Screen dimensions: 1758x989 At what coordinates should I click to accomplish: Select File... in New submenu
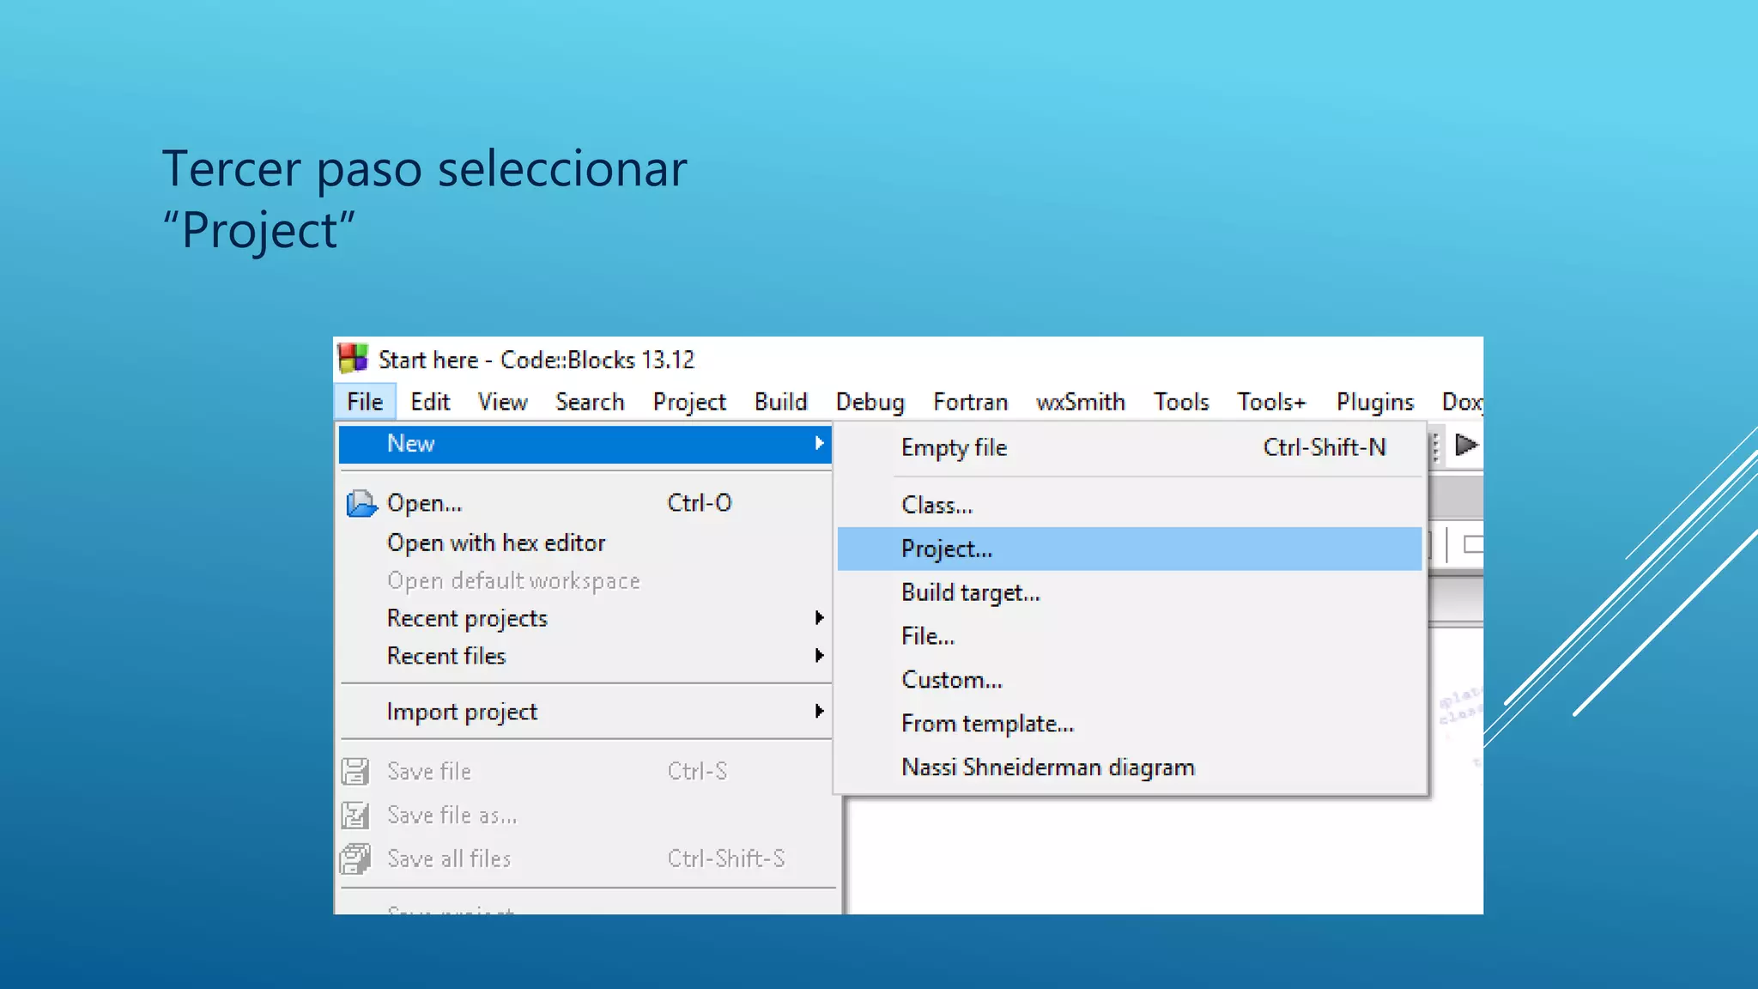[1130, 636]
